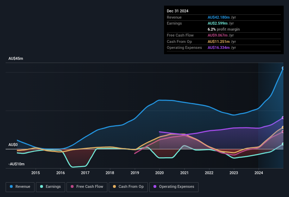This screenshot has height=197, width=289.
Task: Click the 2022 x-axis label
Action: pos(209,173)
